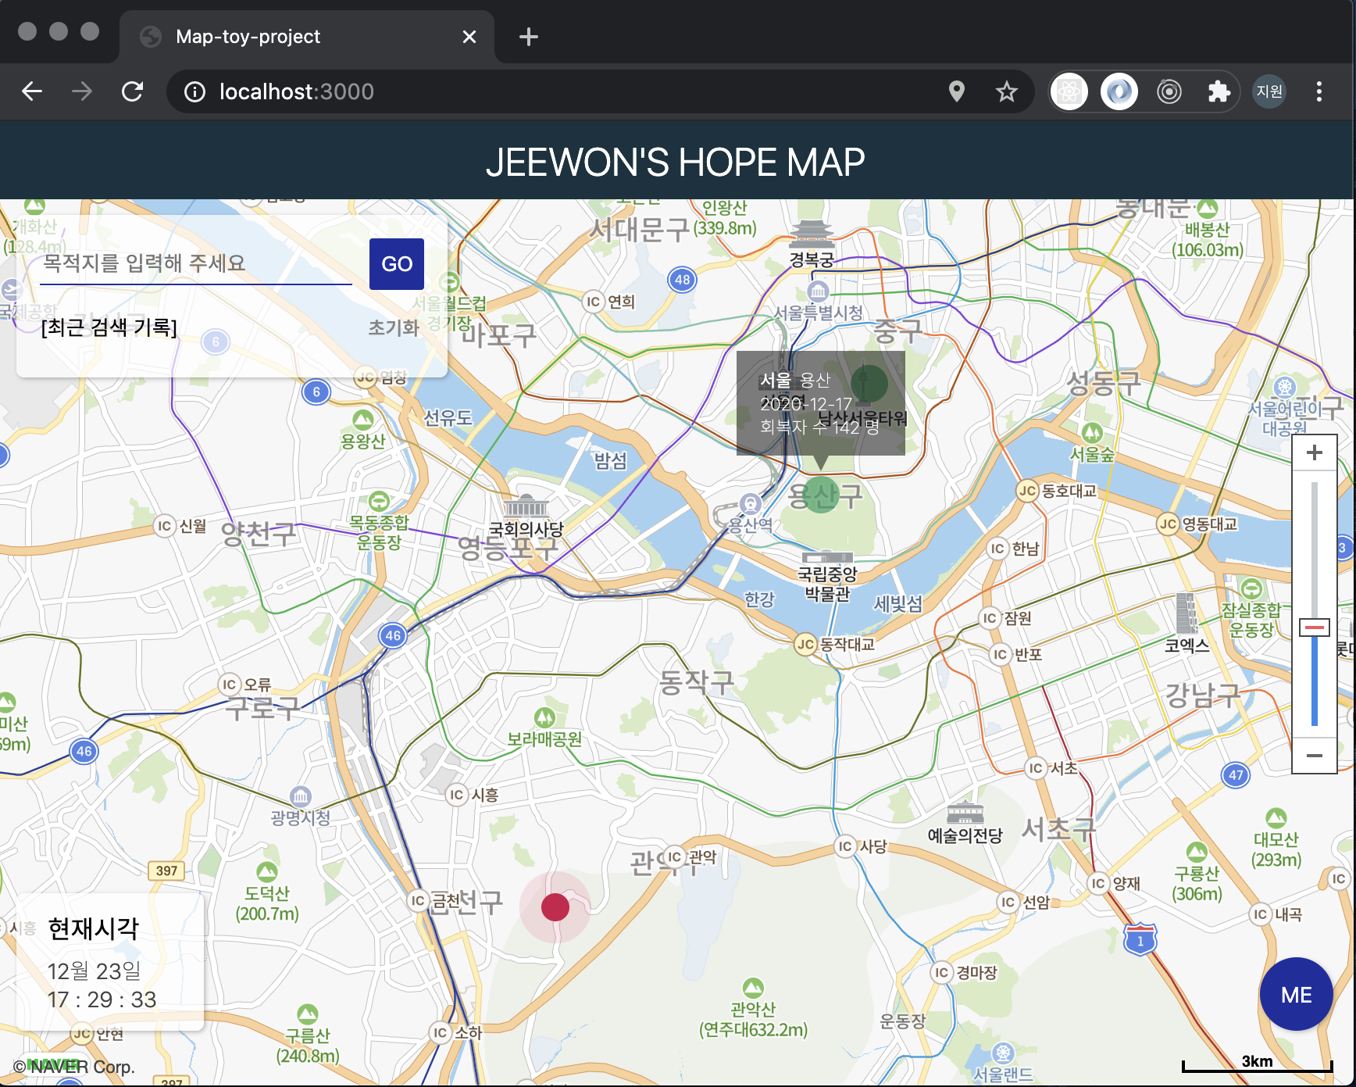Click the location pin icon in address bar
The width and height of the screenshot is (1356, 1087).
957,91
